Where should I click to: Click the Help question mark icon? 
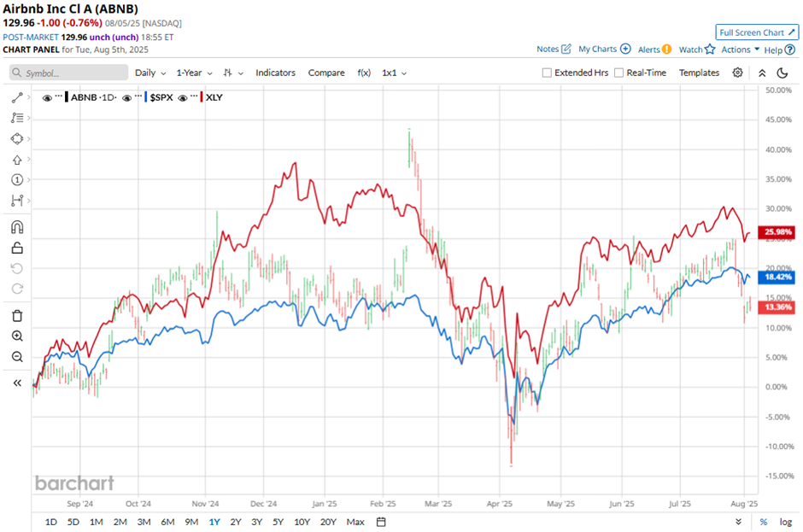(x=790, y=50)
